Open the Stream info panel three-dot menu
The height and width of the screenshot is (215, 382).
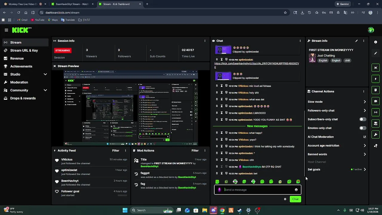point(363,41)
